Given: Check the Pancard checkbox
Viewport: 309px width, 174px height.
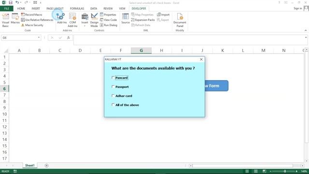Looking at the screenshot, I should click(x=113, y=77).
